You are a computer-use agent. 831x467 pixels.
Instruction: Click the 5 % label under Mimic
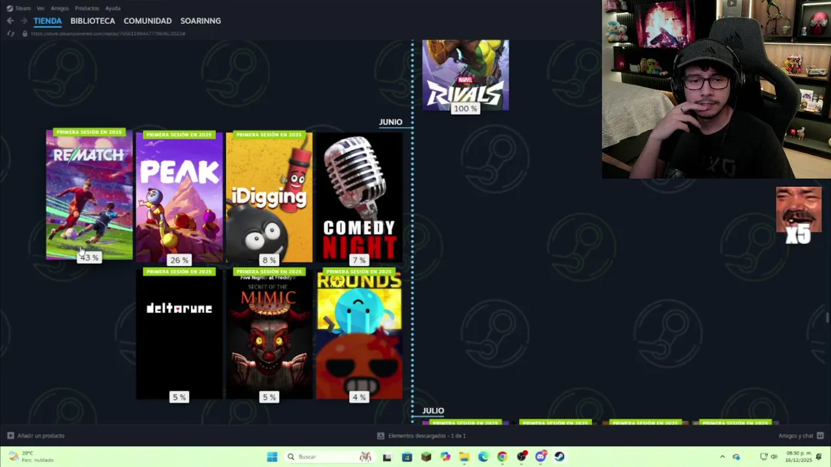(x=269, y=397)
